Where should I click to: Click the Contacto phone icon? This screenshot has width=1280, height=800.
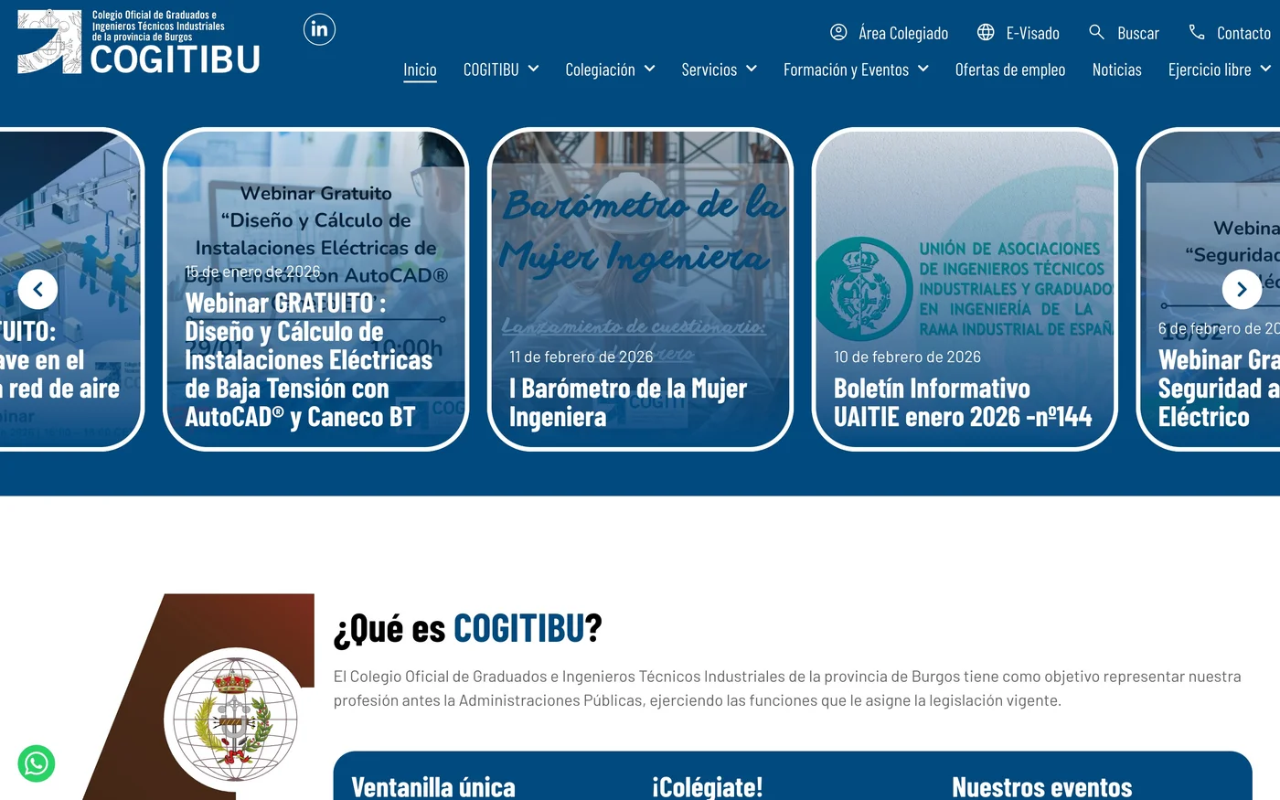pos(1197,32)
